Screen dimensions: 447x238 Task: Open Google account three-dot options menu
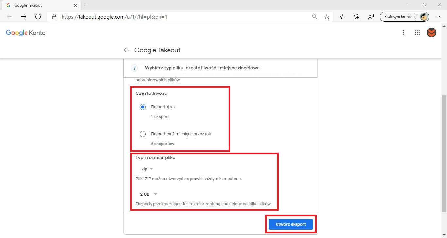coord(403,32)
